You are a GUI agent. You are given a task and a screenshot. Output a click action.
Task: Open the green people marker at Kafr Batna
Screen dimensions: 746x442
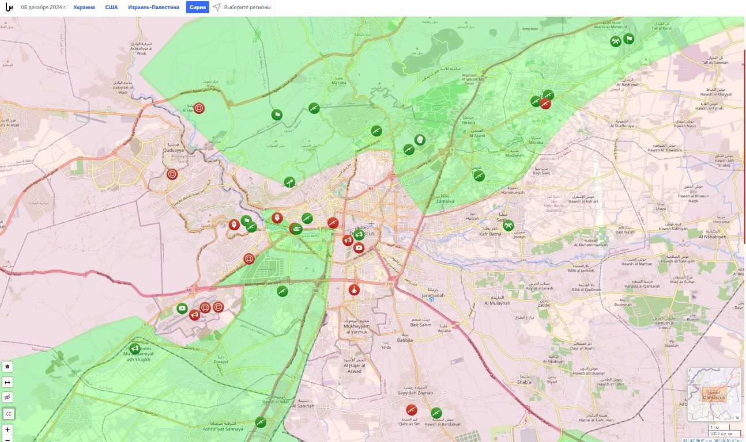[508, 226]
